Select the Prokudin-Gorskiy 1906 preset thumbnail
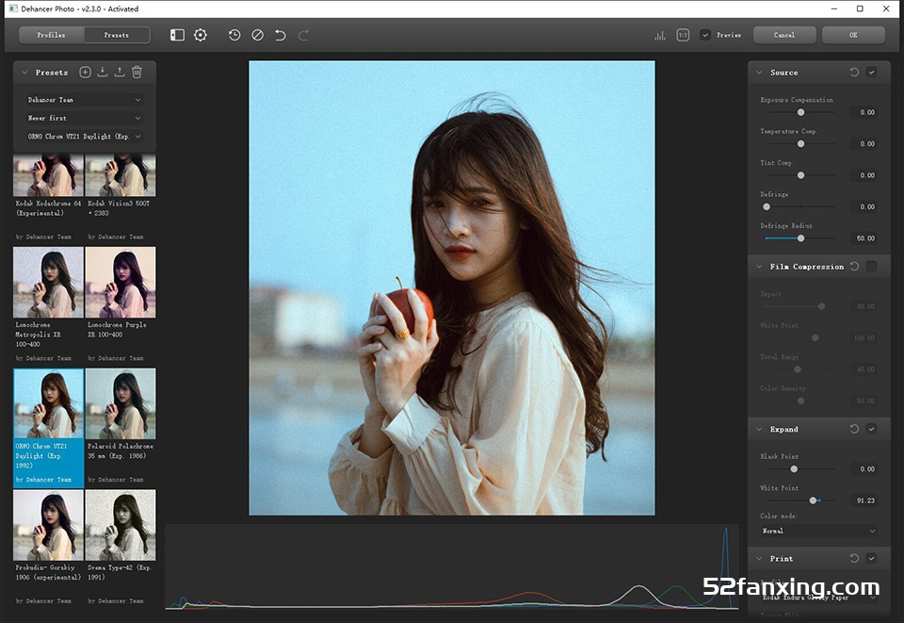The width and height of the screenshot is (904, 623). tap(48, 525)
